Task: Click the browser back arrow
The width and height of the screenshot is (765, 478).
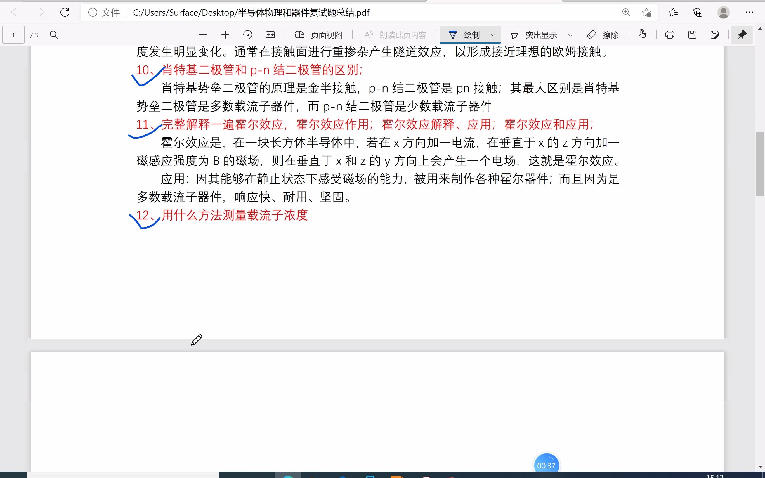Action: click(x=15, y=12)
